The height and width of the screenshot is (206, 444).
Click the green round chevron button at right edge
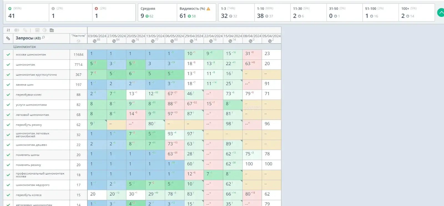tap(441, 12)
